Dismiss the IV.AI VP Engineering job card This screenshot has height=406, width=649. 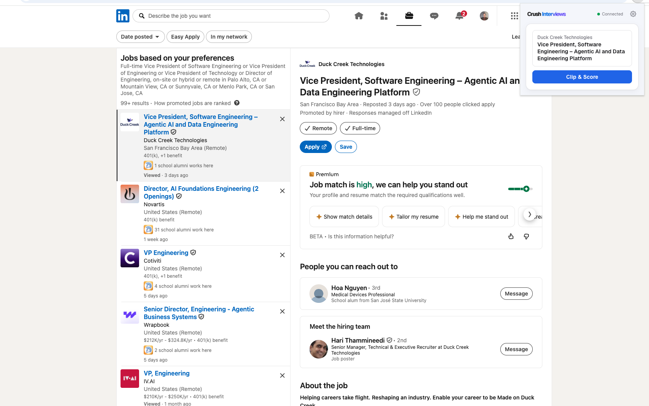point(282,375)
